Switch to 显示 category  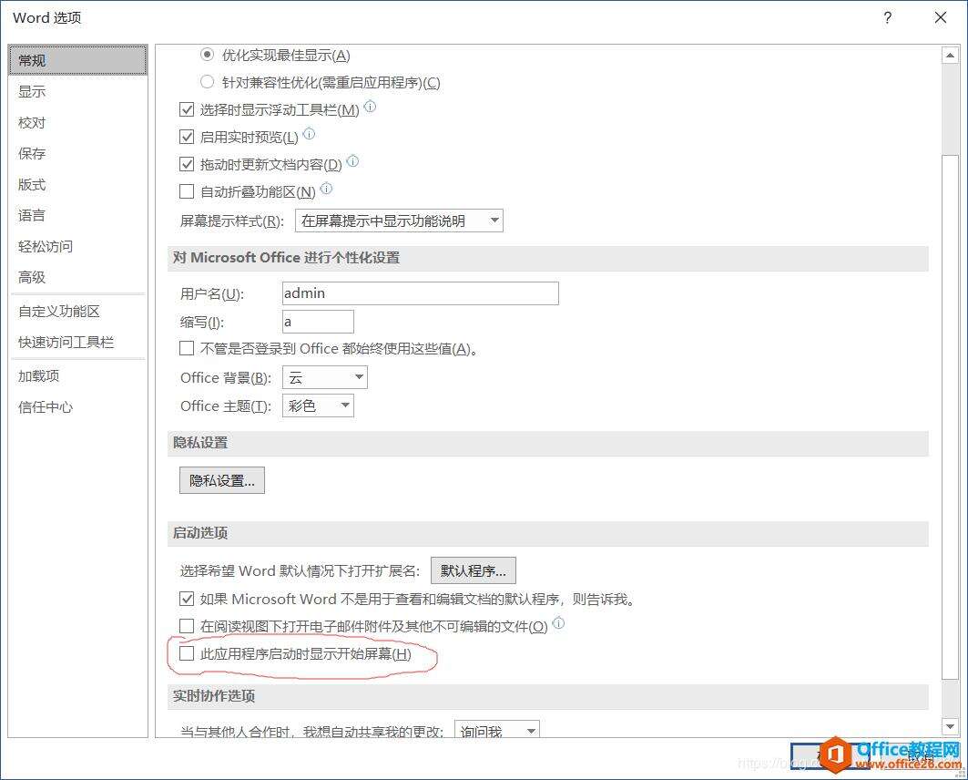click(77, 91)
